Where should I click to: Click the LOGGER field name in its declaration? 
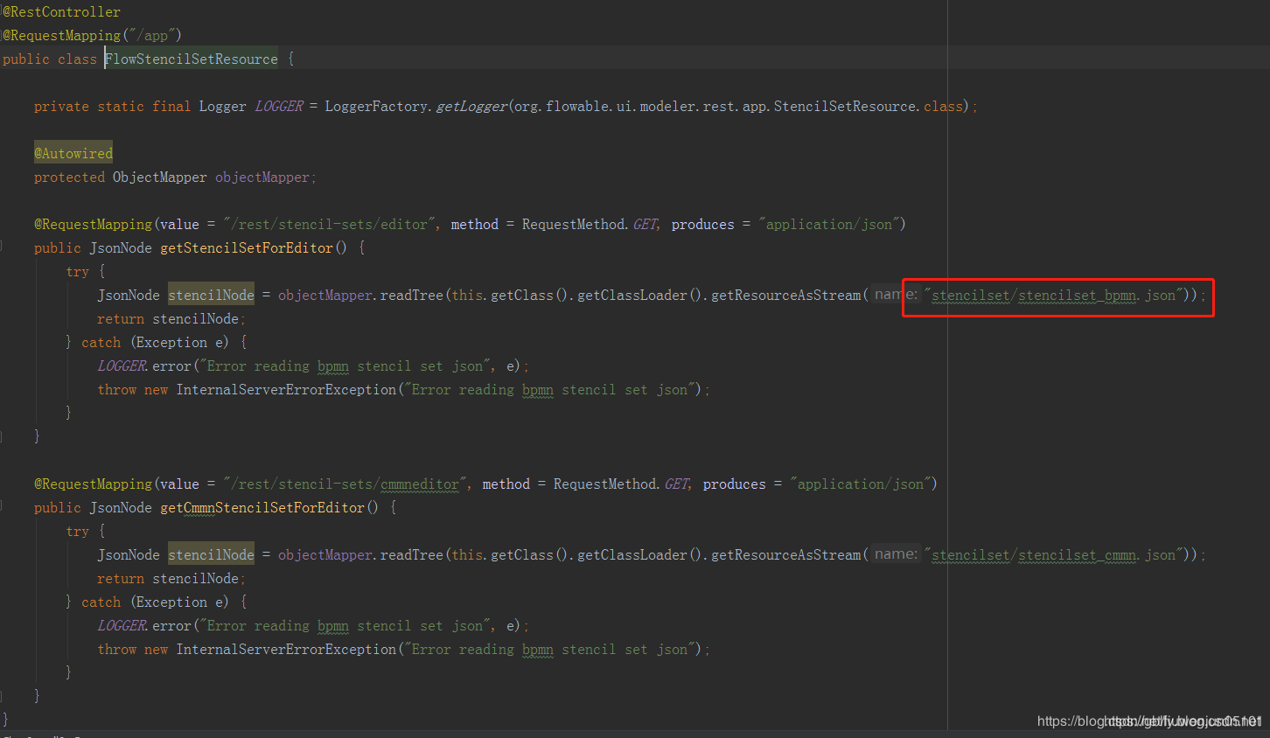pos(279,106)
